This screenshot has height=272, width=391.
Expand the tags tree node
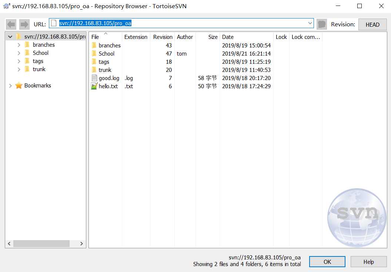(19, 61)
